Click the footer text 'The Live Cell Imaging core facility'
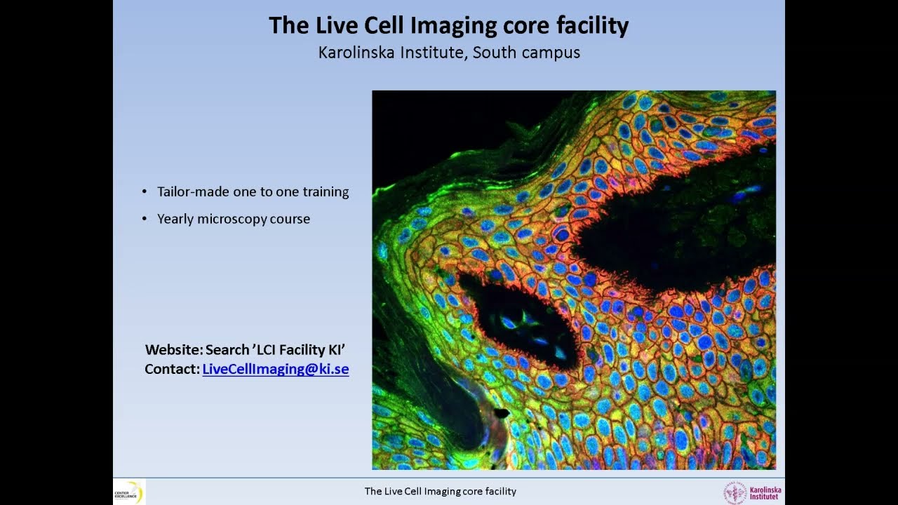This screenshot has width=898, height=505. (x=441, y=492)
